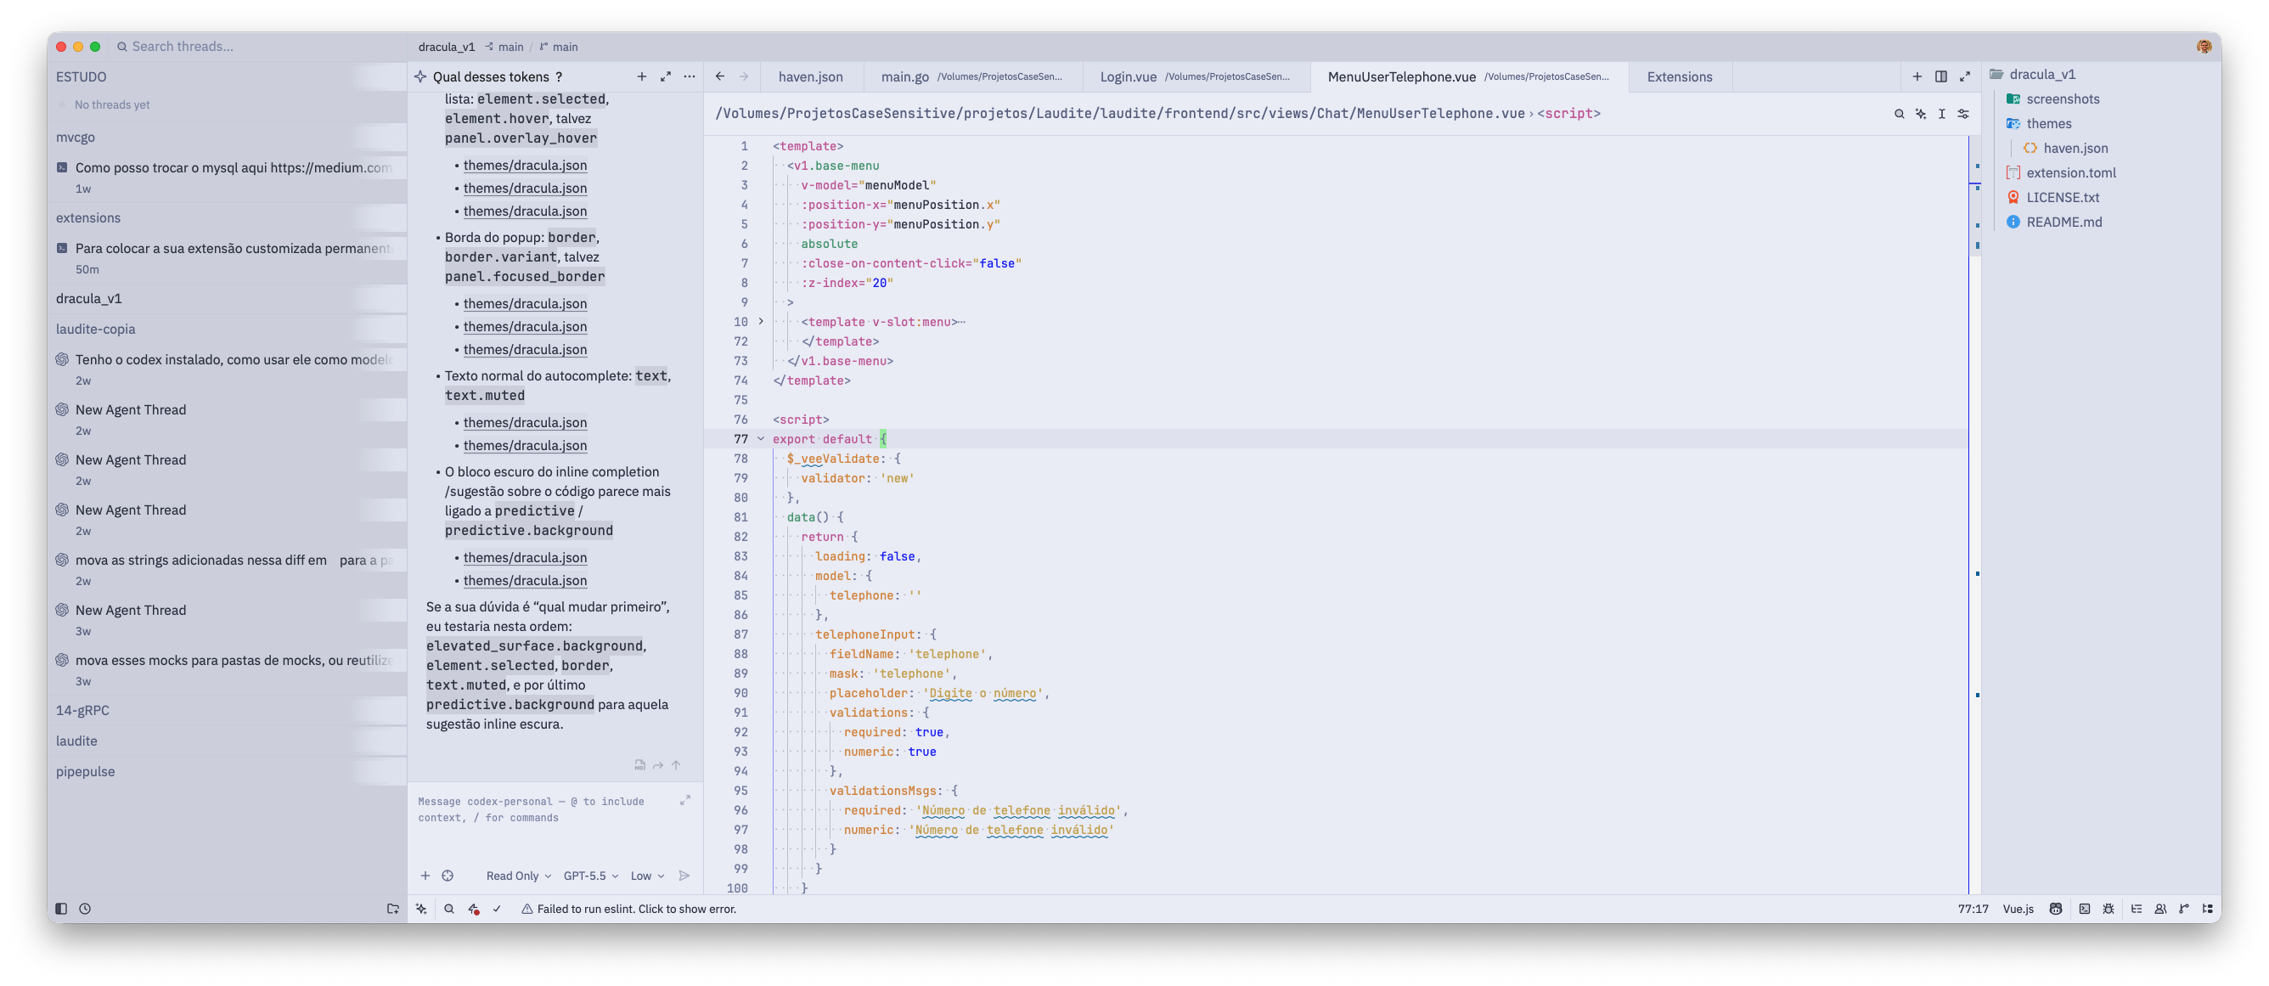Open the git panel branch icon in status bar
This screenshot has width=2269, height=986.
click(x=2183, y=909)
